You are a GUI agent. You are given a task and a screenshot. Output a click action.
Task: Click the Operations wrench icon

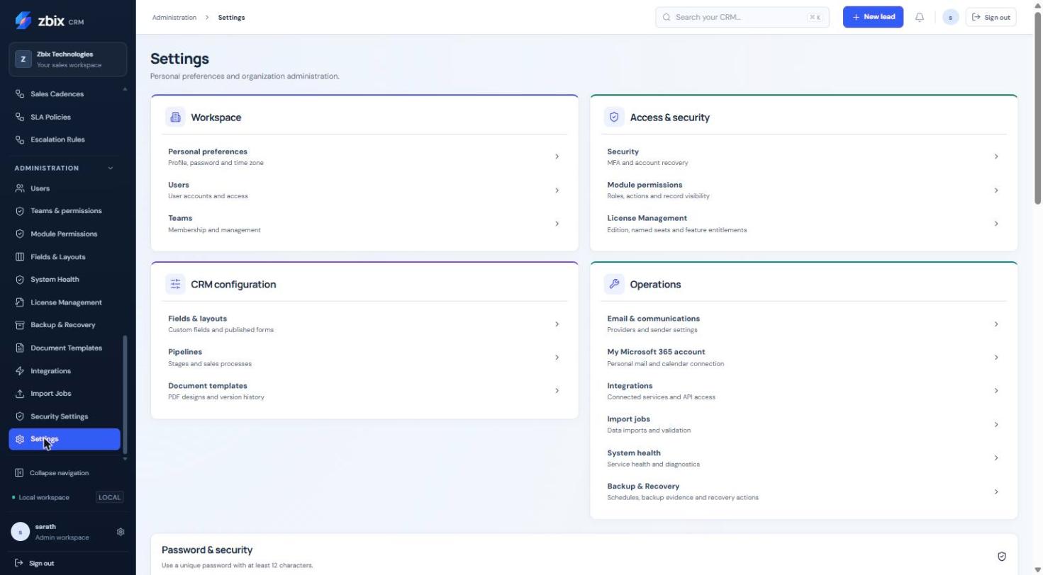click(614, 284)
